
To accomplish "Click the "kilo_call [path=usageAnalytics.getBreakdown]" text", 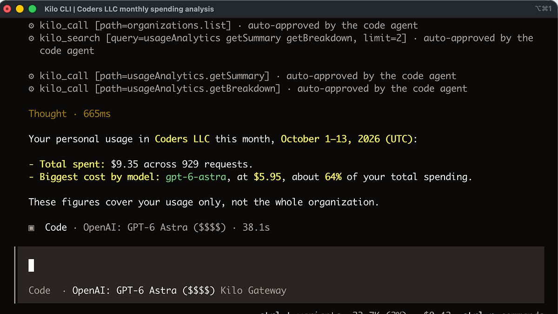I will [x=160, y=89].
